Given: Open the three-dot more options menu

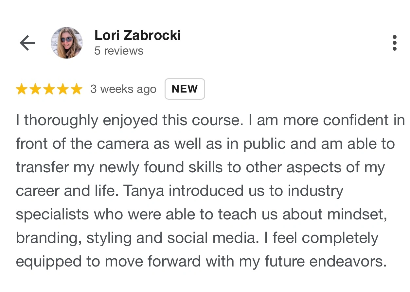Looking at the screenshot, I should tap(394, 43).
